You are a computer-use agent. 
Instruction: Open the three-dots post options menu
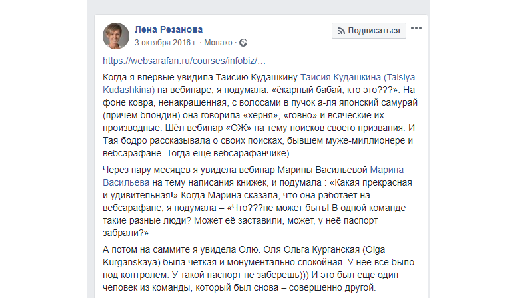pos(416,29)
